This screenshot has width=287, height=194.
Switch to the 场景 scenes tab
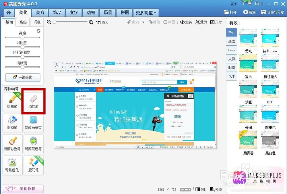[108, 12]
